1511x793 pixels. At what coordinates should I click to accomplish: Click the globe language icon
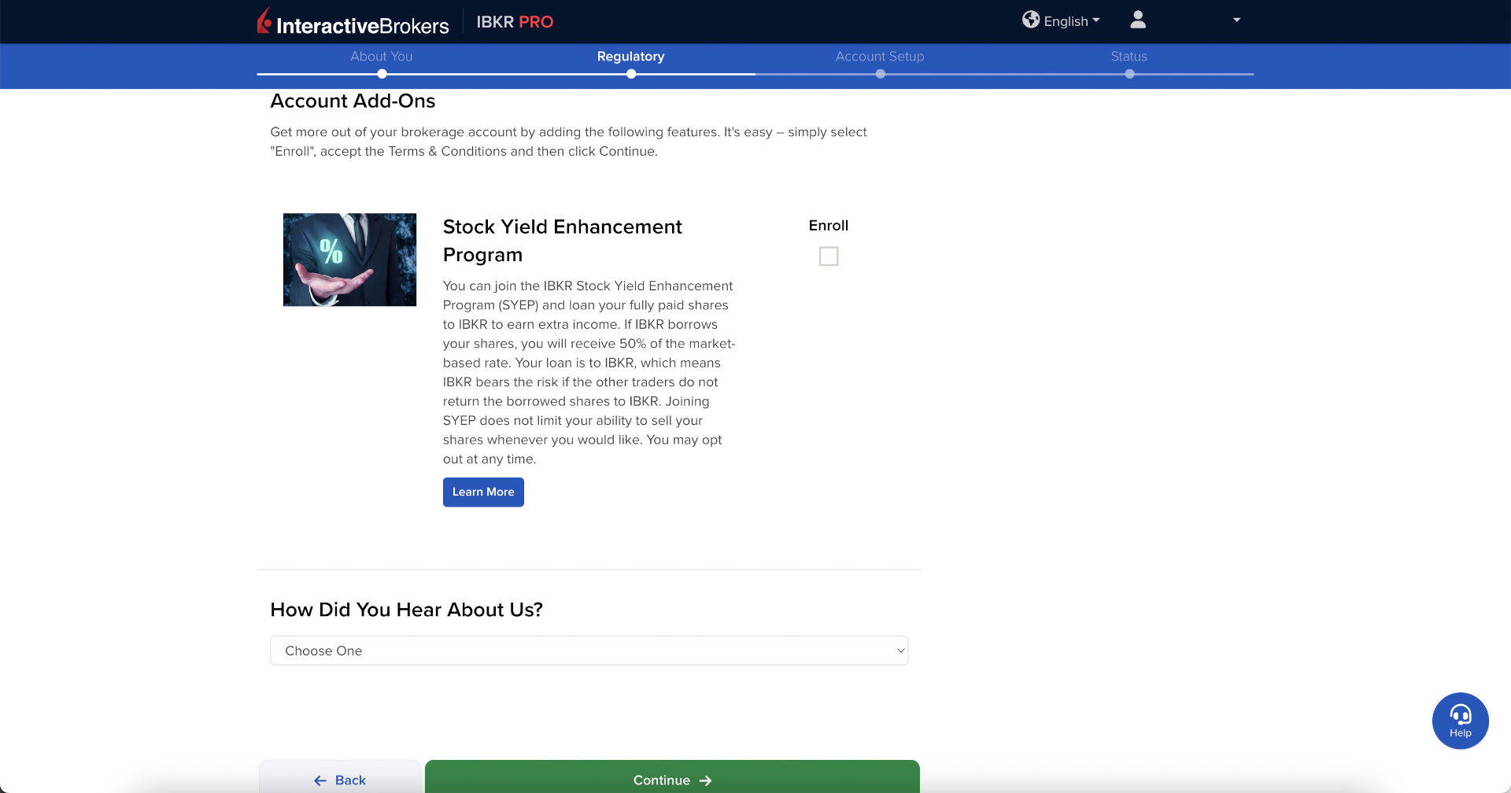tap(1030, 20)
